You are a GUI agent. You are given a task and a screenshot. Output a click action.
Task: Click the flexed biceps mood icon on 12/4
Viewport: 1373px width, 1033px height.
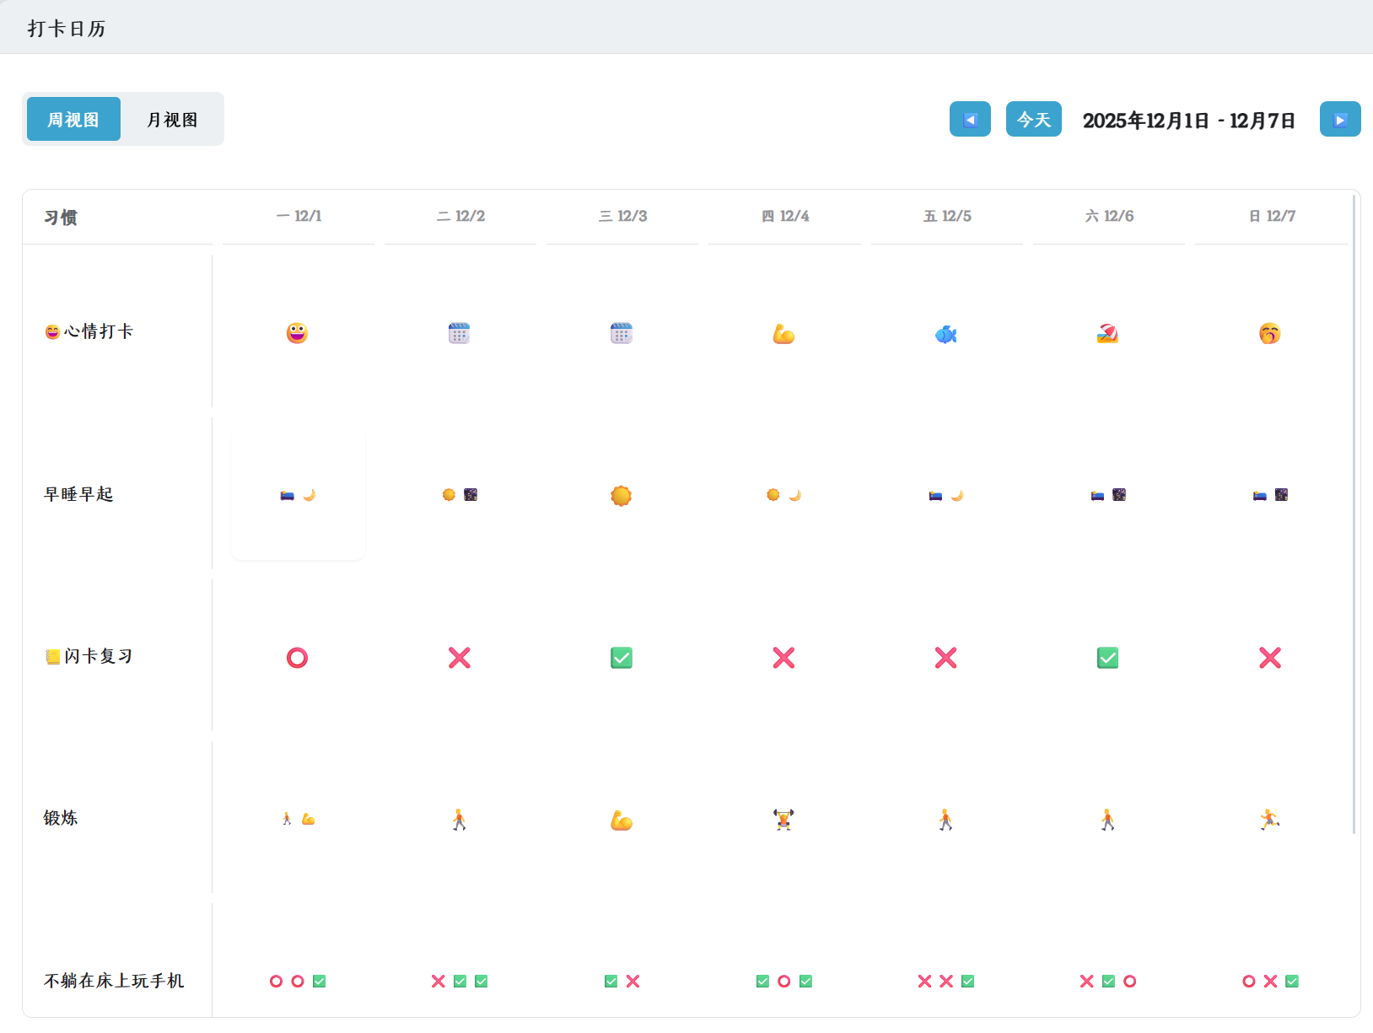coord(783,334)
